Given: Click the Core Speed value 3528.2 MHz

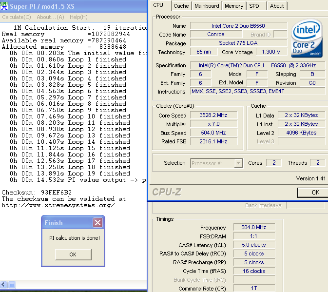Looking at the screenshot, I should (x=213, y=115).
